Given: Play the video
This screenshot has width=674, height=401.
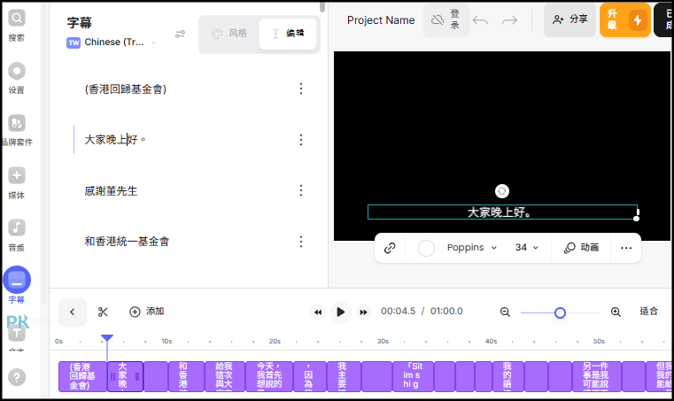Looking at the screenshot, I should [340, 312].
